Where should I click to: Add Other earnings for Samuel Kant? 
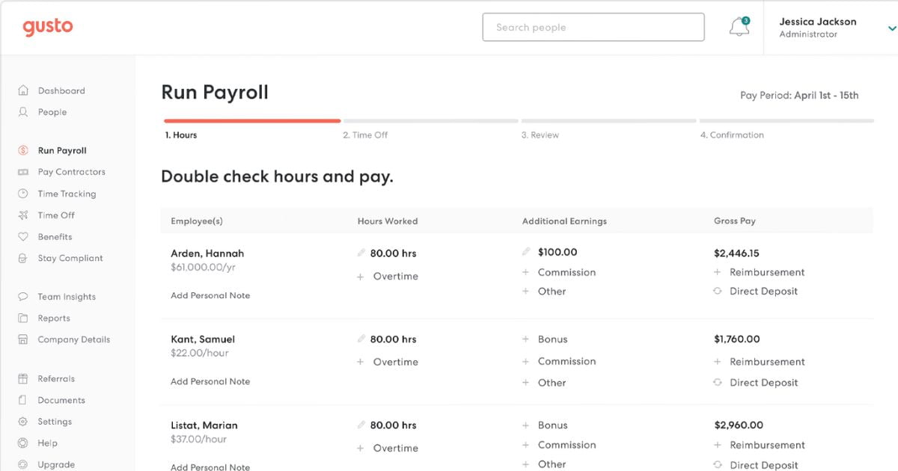tap(552, 383)
